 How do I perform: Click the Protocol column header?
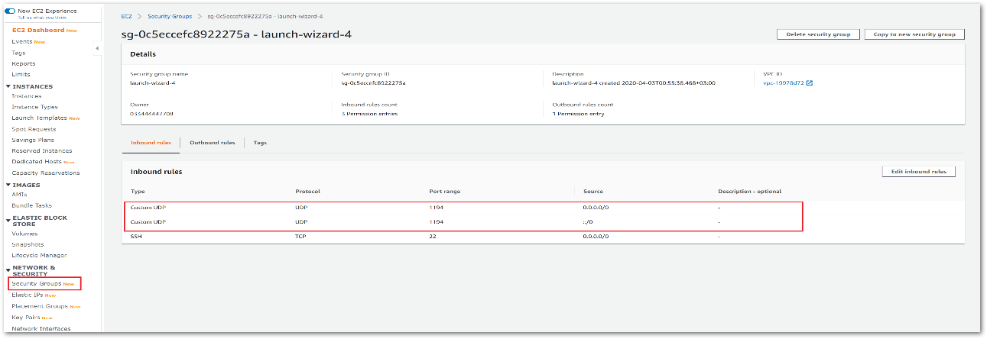[307, 191]
